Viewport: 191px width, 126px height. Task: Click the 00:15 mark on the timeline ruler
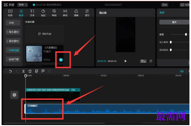point(141,76)
